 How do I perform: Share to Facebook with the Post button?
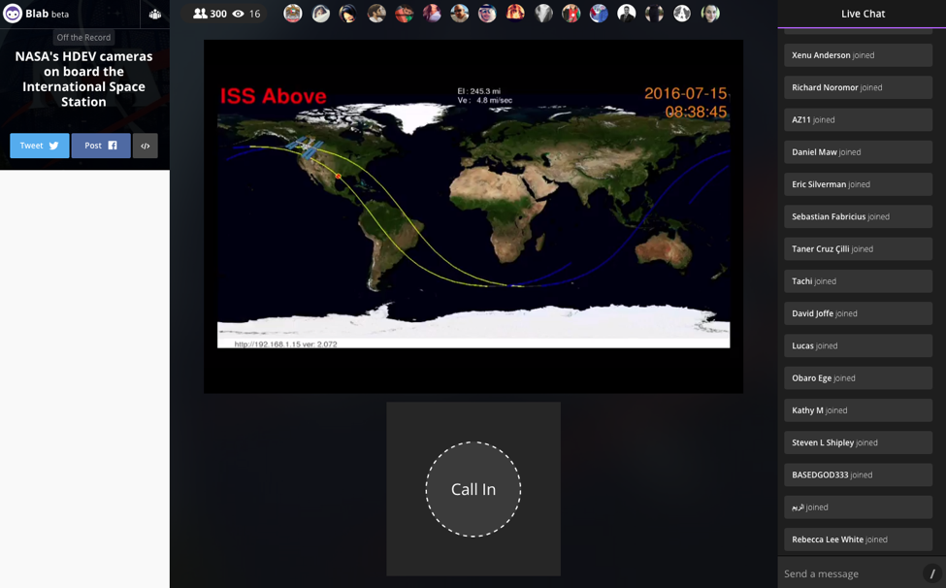click(x=101, y=146)
